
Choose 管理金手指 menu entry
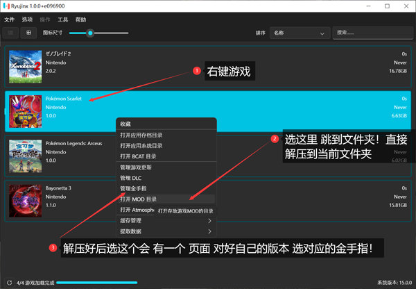point(166,188)
